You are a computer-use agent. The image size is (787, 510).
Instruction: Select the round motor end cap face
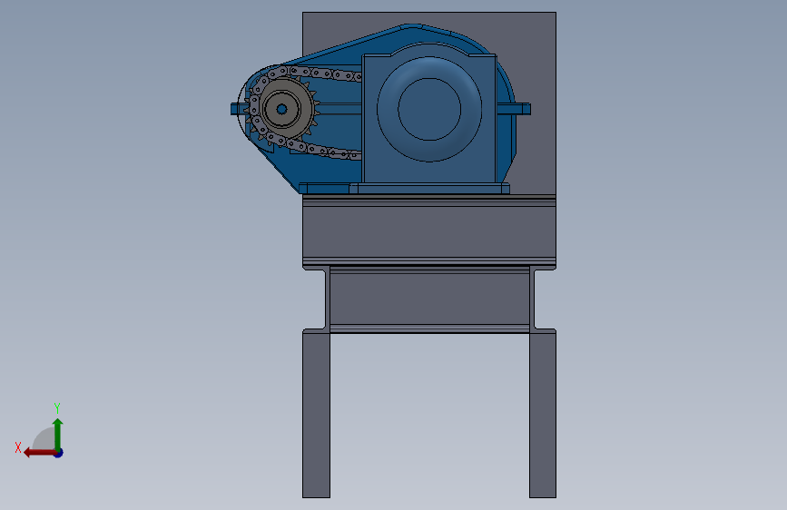click(429, 109)
